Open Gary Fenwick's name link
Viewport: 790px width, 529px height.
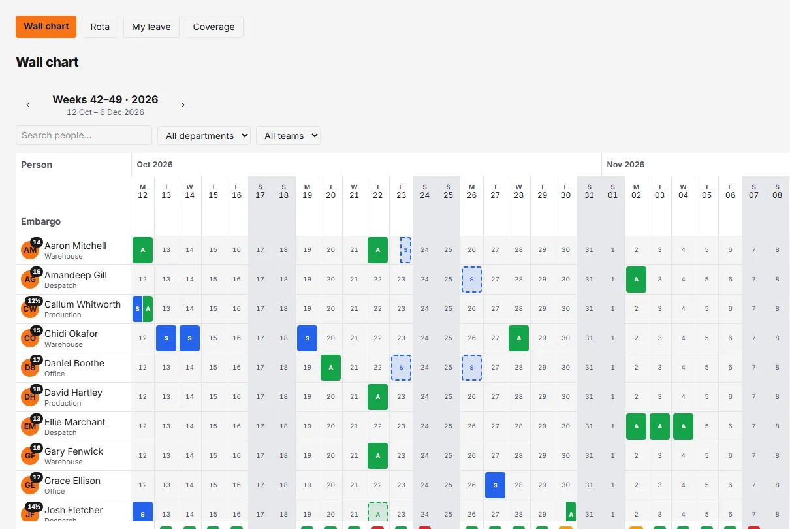tap(74, 451)
